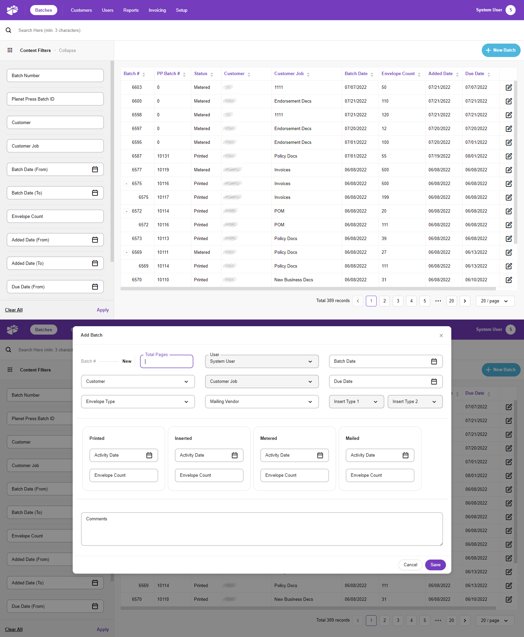Open the Envelope Type dropdown
Screen dimensions: 524x637
[138, 402]
